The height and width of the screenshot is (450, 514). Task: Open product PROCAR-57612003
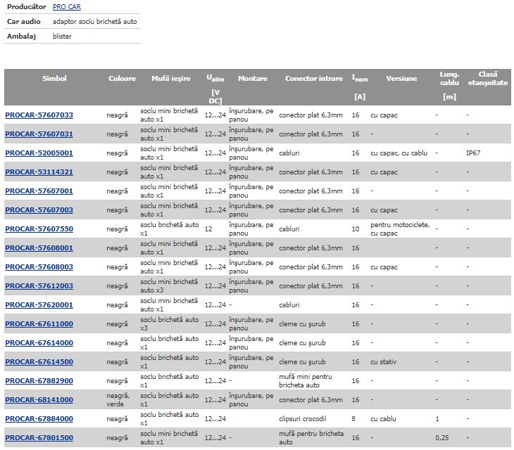(39, 286)
